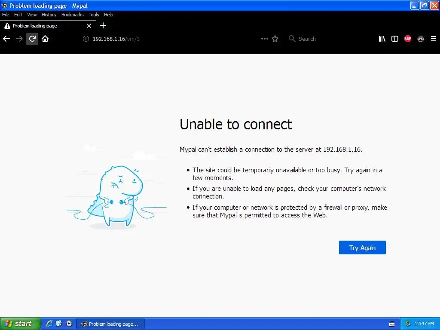Open the hamburger application menu

coord(434,39)
